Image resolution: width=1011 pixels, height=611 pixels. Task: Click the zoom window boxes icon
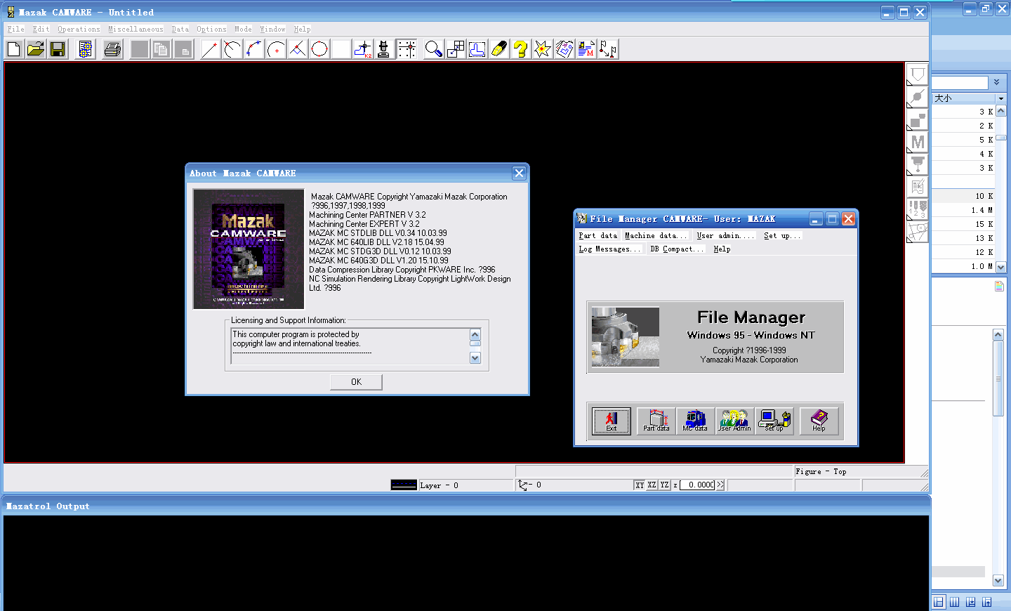(456, 49)
